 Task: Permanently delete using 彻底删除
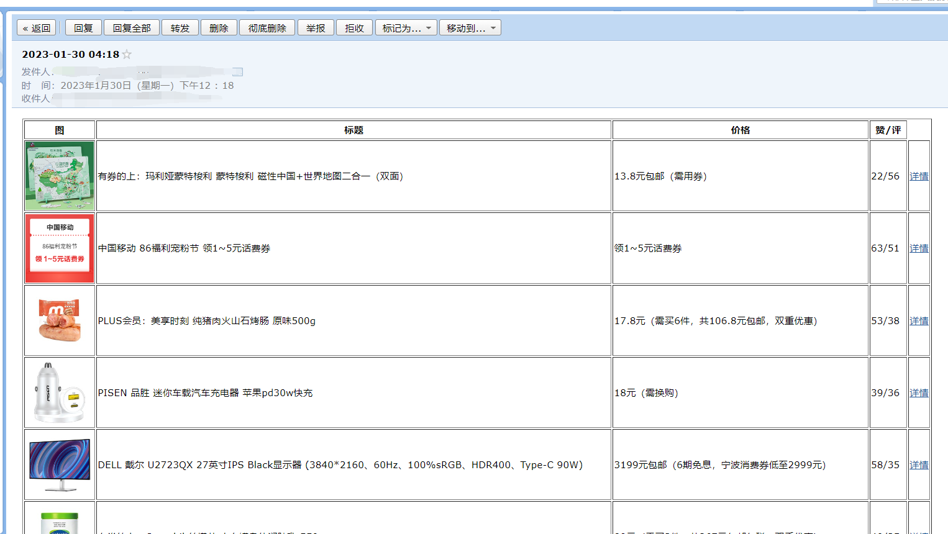[x=267, y=28]
